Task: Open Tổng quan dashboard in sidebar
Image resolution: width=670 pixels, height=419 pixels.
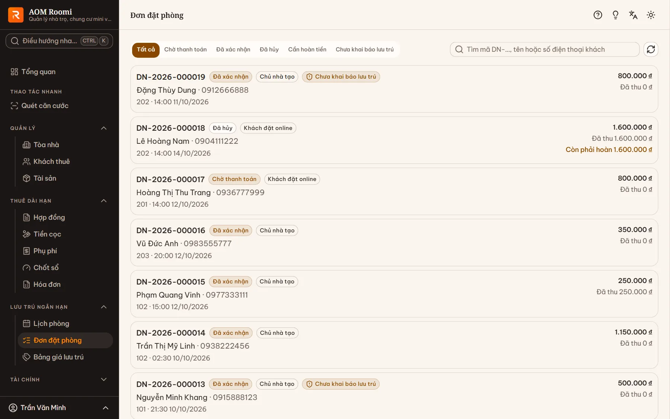Action: tap(60, 72)
